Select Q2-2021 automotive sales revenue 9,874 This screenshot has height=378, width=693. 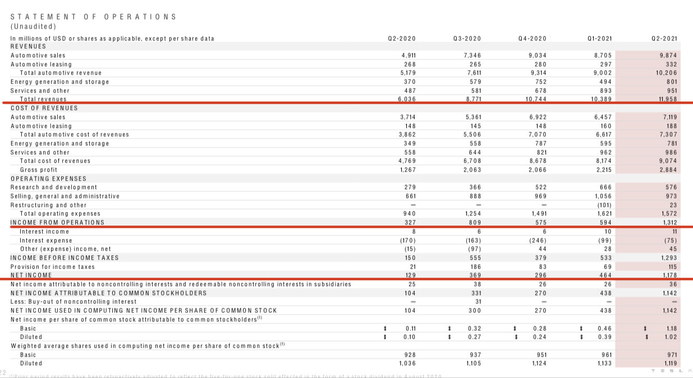point(669,56)
